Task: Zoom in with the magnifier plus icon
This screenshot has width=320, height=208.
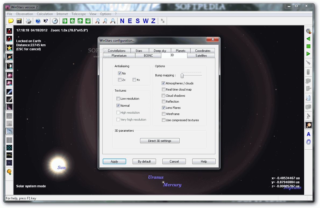Action: point(98,21)
